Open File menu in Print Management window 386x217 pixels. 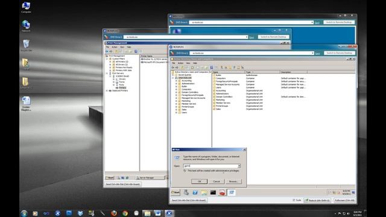pos(107,47)
